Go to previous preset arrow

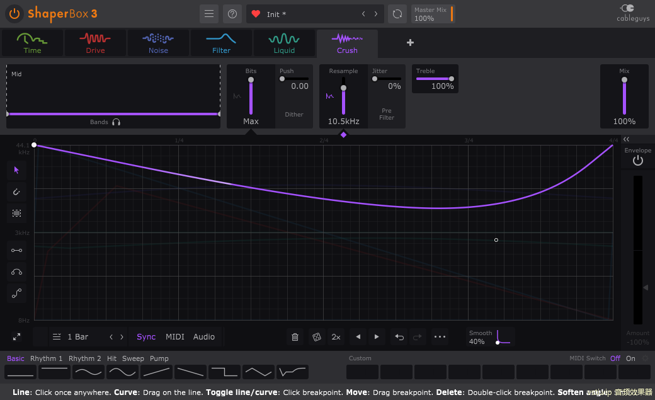tap(363, 14)
